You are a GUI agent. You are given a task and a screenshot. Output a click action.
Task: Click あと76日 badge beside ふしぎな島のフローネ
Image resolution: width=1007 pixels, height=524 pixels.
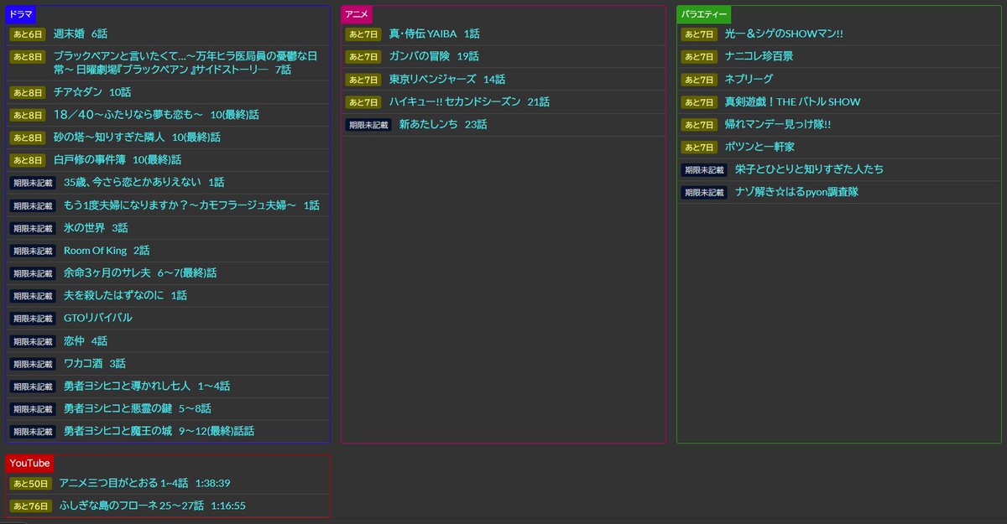pos(30,506)
